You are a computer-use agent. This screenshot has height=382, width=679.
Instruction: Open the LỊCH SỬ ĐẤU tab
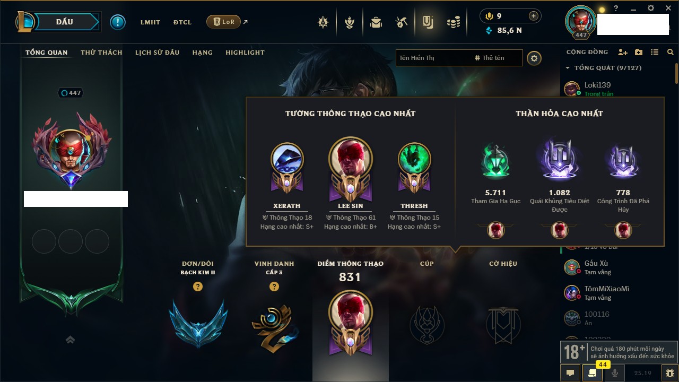(x=157, y=53)
